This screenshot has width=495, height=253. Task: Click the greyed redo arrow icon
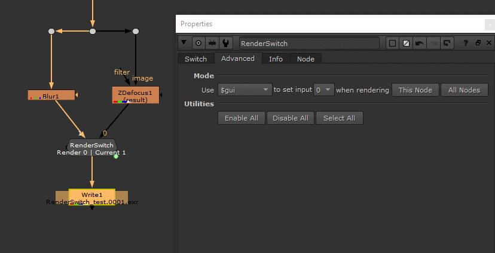(x=433, y=44)
